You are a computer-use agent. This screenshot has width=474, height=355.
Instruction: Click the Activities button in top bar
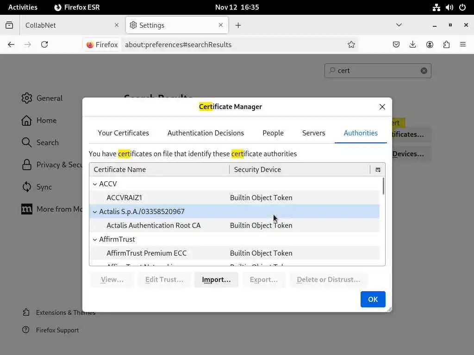pyautogui.click(x=23, y=7)
